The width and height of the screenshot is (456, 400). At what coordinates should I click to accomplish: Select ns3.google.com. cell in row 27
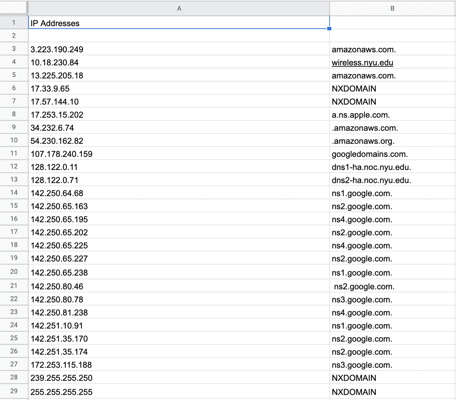click(x=393, y=365)
